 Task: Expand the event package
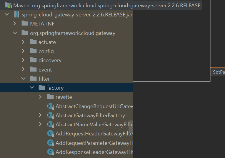pos(23,69)
